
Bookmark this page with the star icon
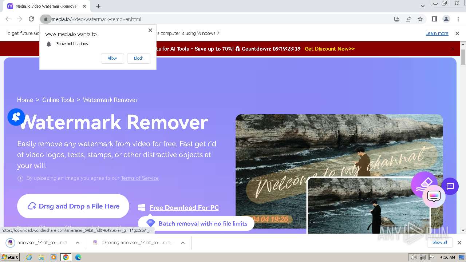click(x=420, y=19)
